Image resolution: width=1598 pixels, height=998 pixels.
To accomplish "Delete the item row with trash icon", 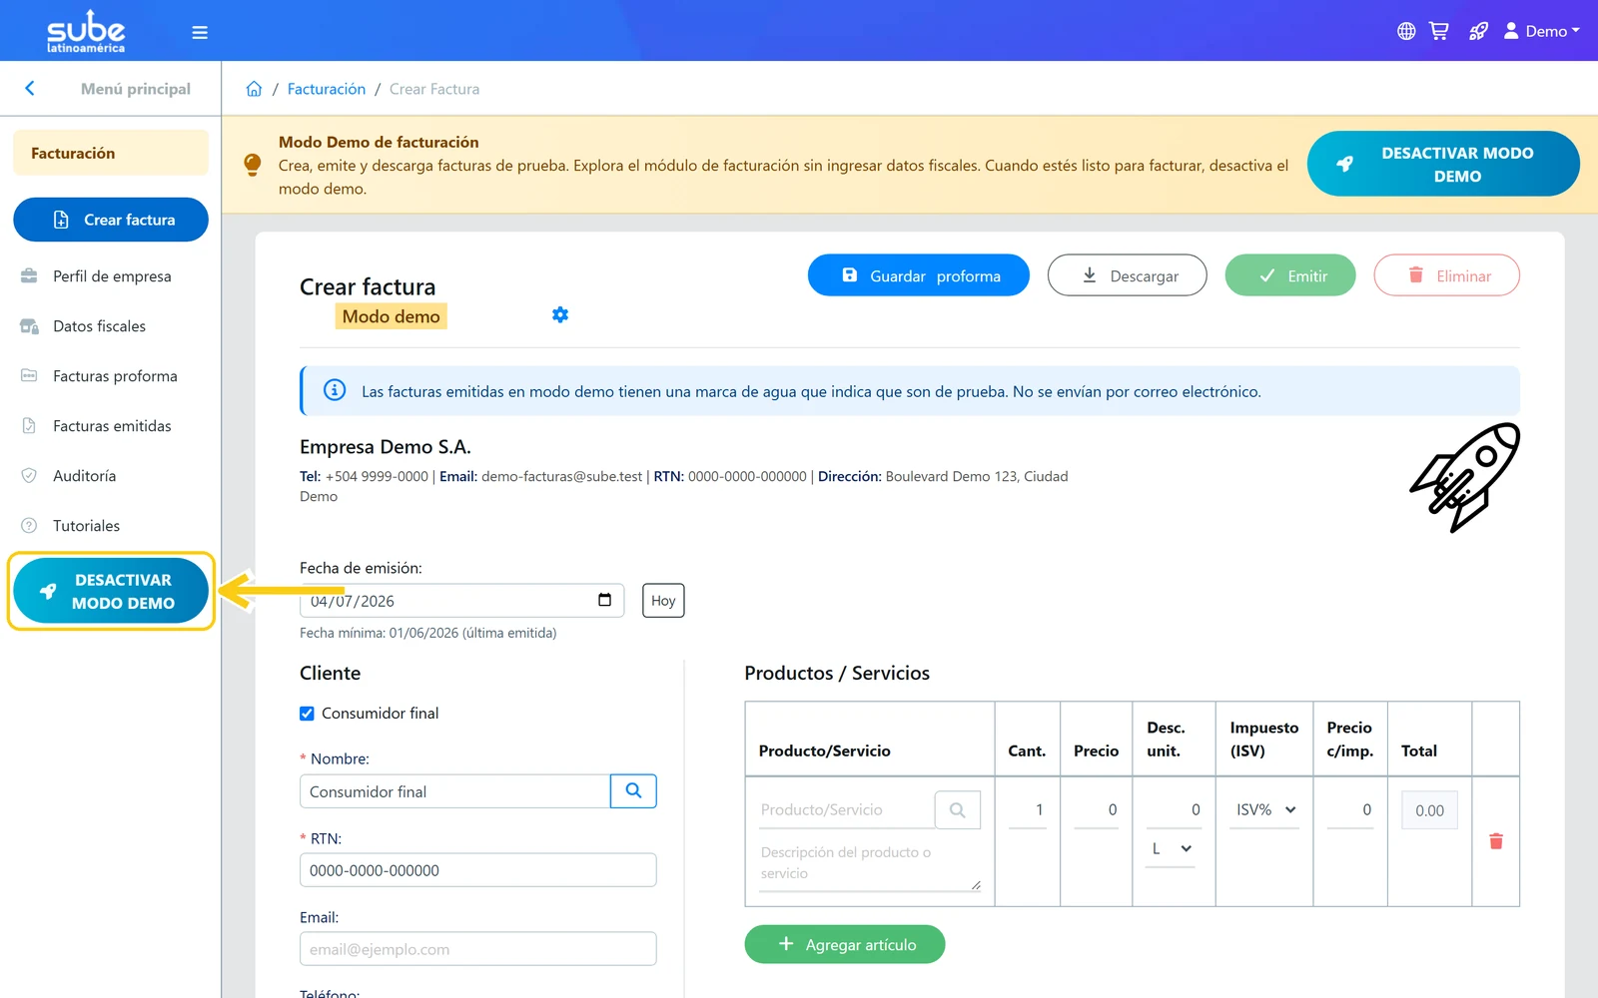I will [1496, 841].
